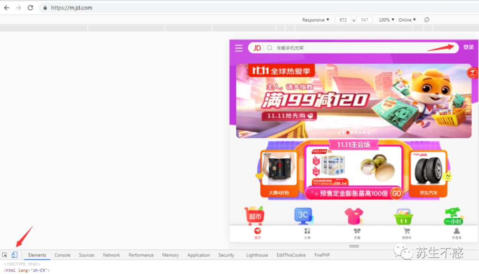
Task: Tap the 登录 login link
Action: click(468, 47)
